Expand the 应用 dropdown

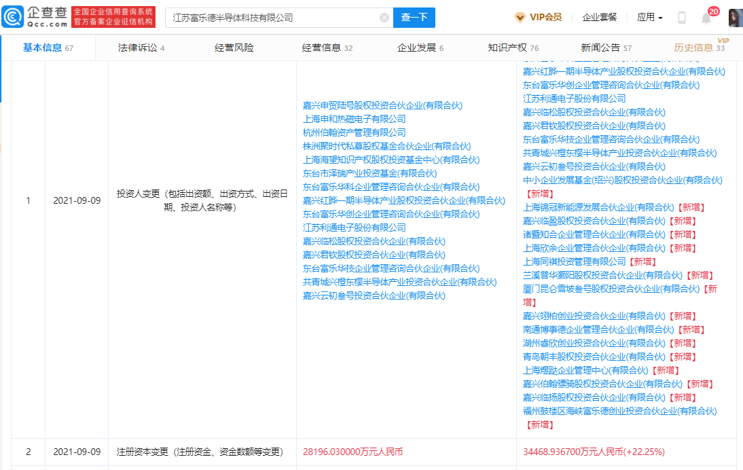click(x=650, y=18)
